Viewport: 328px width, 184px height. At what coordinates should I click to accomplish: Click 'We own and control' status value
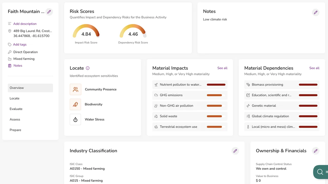pos(271,169)
